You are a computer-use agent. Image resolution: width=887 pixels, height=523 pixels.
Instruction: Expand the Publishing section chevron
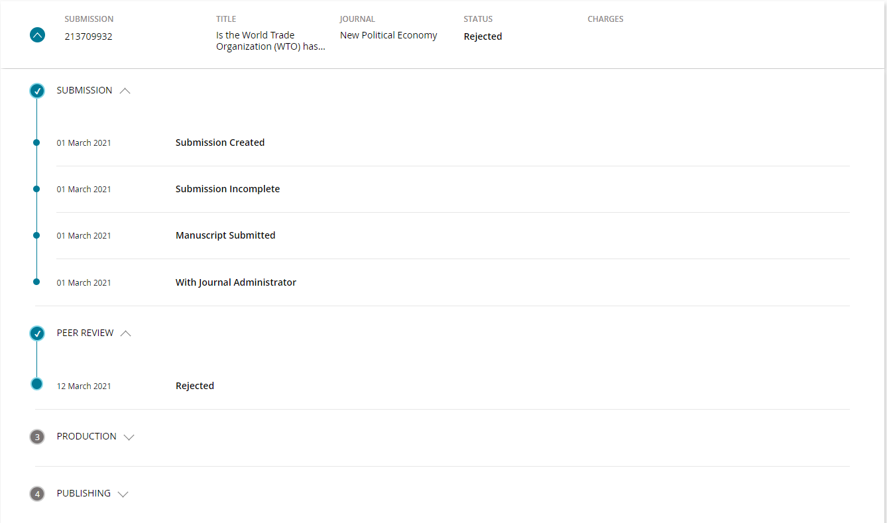point(123,494)
